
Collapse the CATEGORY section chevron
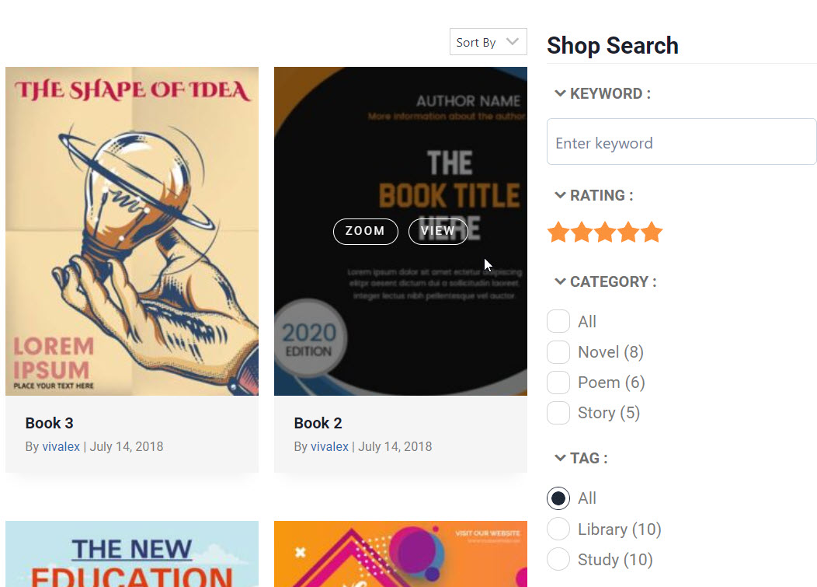pos(560,281)
